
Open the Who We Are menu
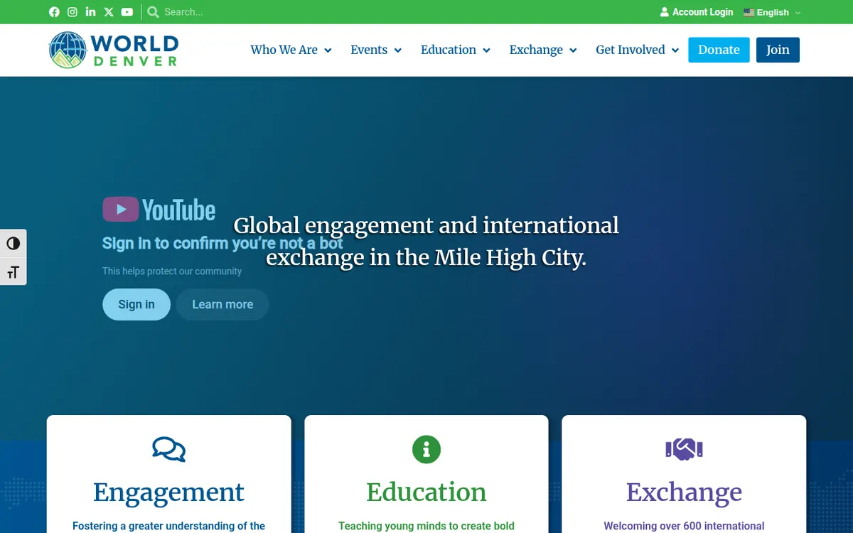pos(284,50)
